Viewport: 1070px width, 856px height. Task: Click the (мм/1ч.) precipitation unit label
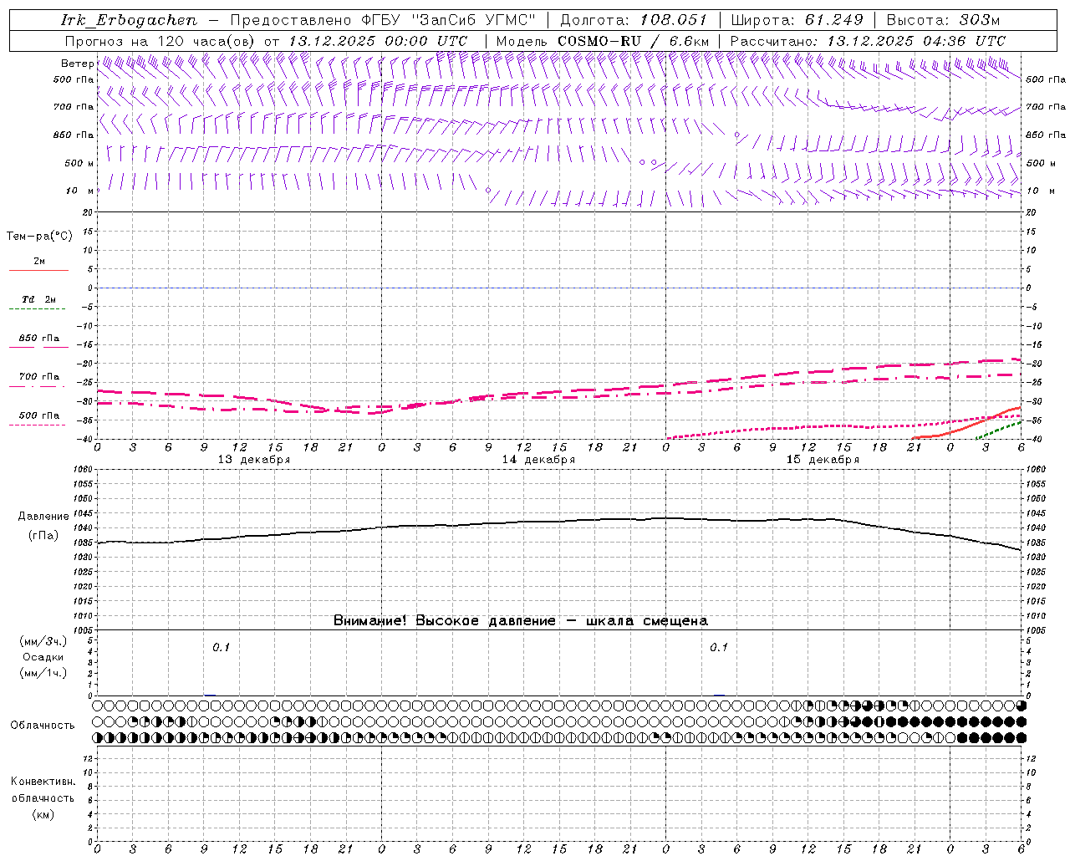click(x=43, y=674)
